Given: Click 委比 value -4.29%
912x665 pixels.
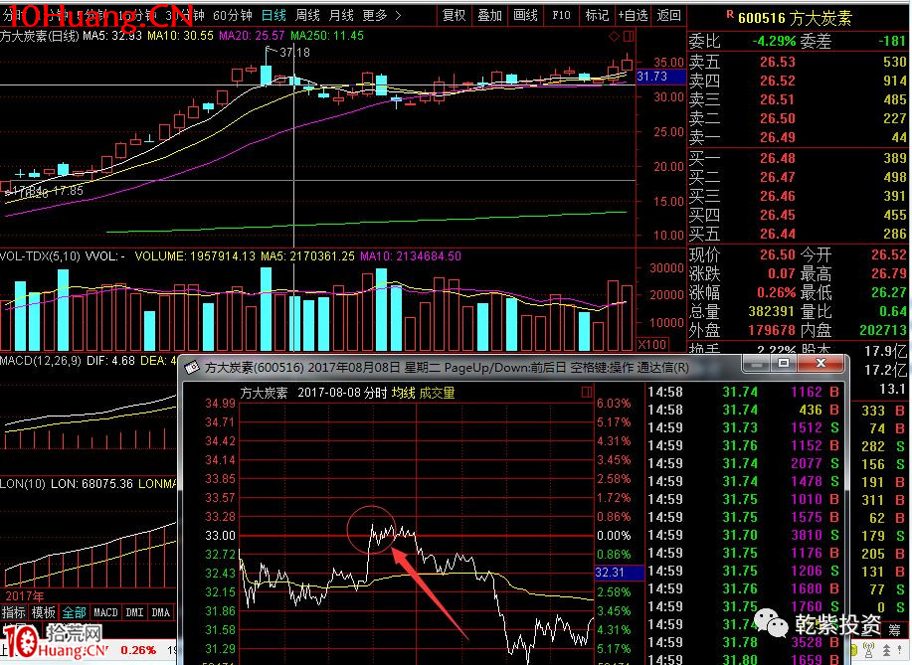Looking at the screenshot, I should pyautogui.click(x=774, y=42).
